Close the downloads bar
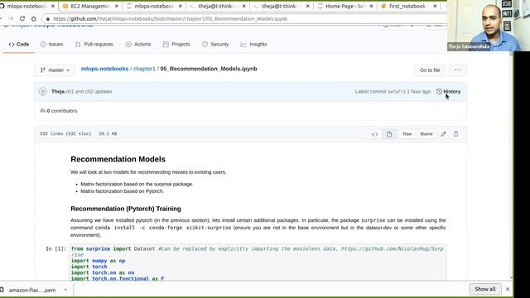 (x=508, y=289)
